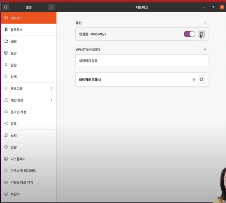
Task: Add a wired connection with 유선 plus
Action: point(205,23)
